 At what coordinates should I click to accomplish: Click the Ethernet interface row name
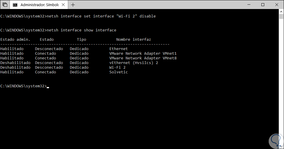[x=118, y=49]
